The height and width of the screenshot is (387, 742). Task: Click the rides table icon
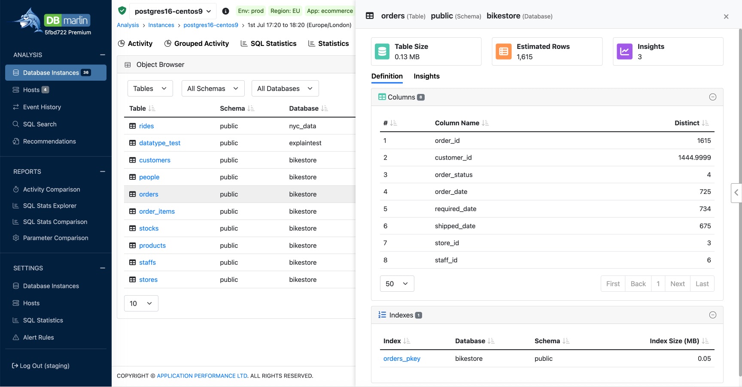coord(133,126)
